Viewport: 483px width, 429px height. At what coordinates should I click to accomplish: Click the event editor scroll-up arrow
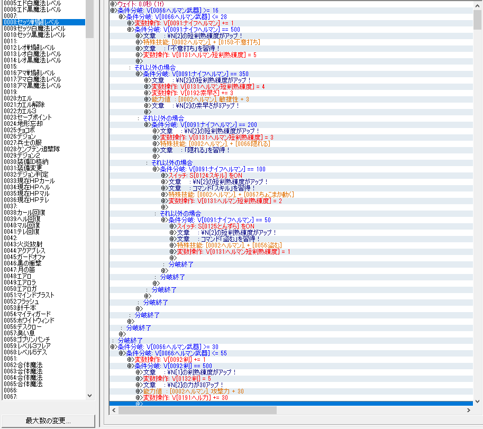[478, 5]
